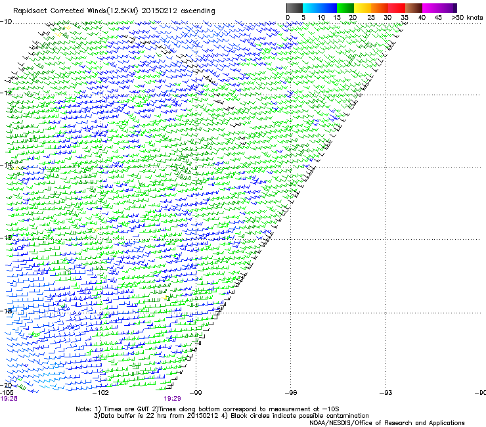Click the Rapidscat Corrected Winds title text

tap(114, 11)
